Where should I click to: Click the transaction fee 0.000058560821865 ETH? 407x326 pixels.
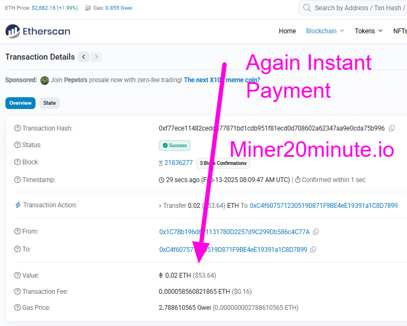[x=194, y=292]
